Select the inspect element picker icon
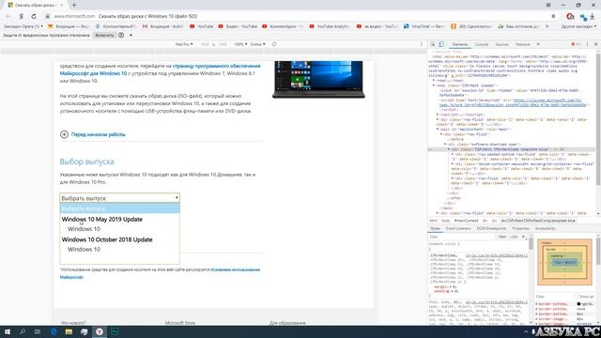 tap(433, 44)
